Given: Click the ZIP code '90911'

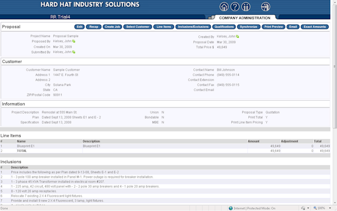Looking at the screenshot, I should pos(58,95).
